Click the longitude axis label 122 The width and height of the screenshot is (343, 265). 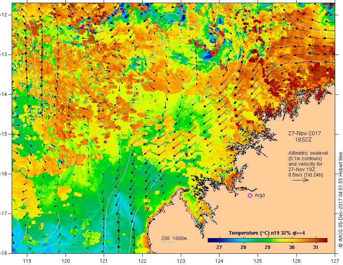tap(142, 261)
